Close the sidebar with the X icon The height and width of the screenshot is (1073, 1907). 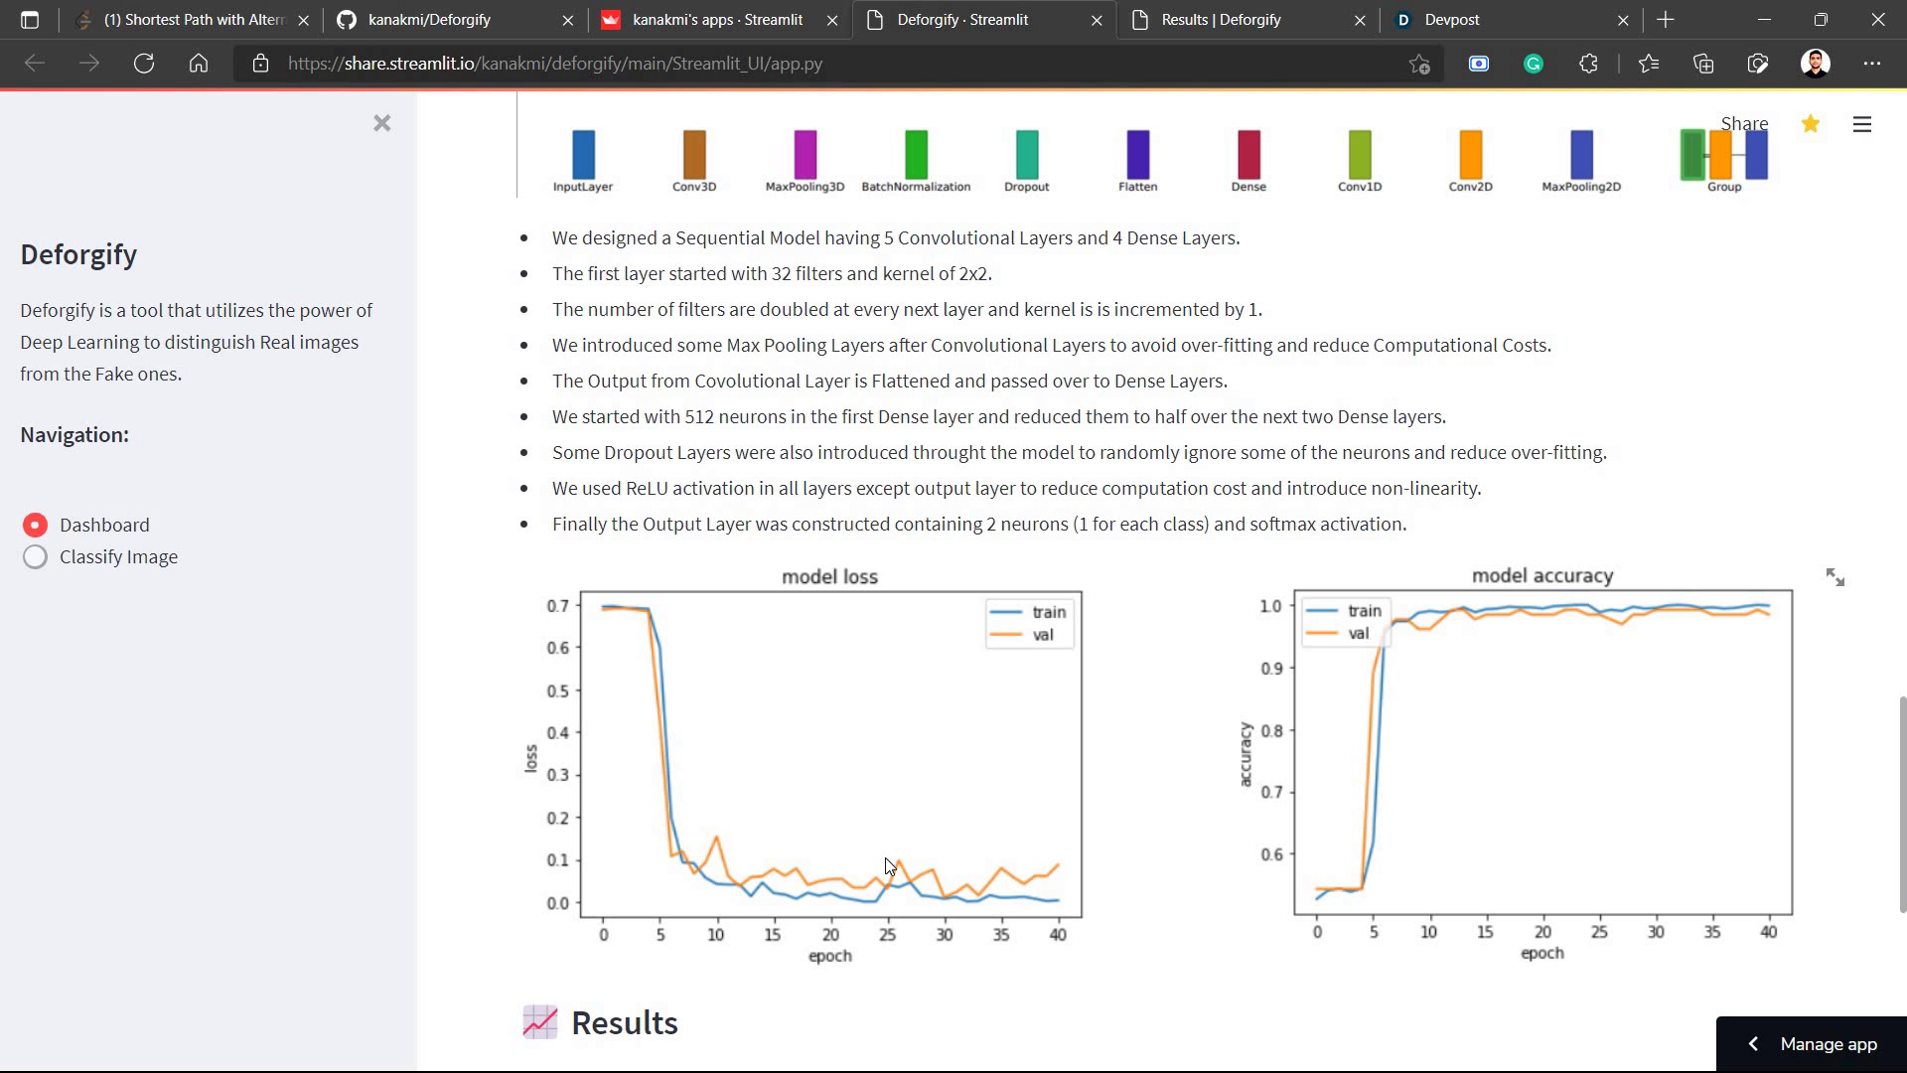click(x=382, y=123)
